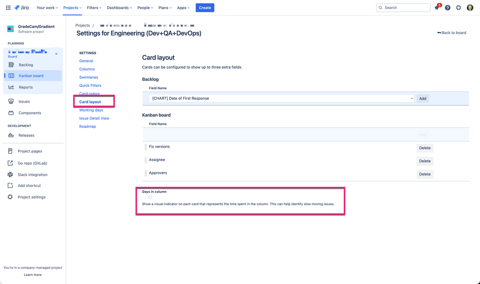Viewport: 480px width, 284px height.
Task: Expand the Plans menu
Action: [x=165, y=8]
